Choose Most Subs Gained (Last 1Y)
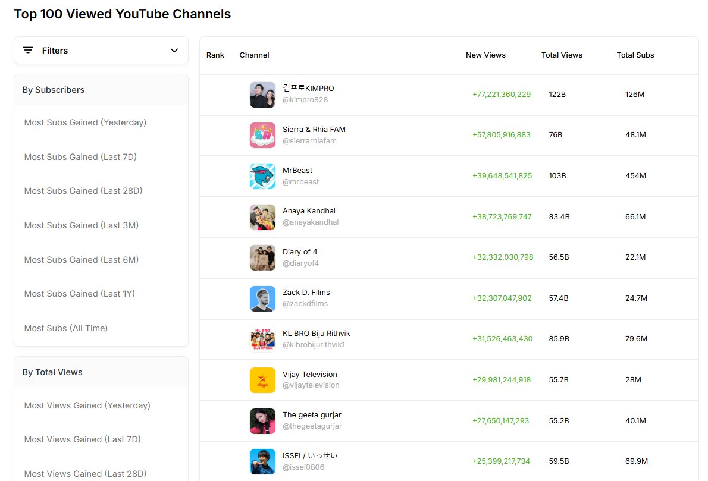Screen dimensions: 708x481 point(80,294)
